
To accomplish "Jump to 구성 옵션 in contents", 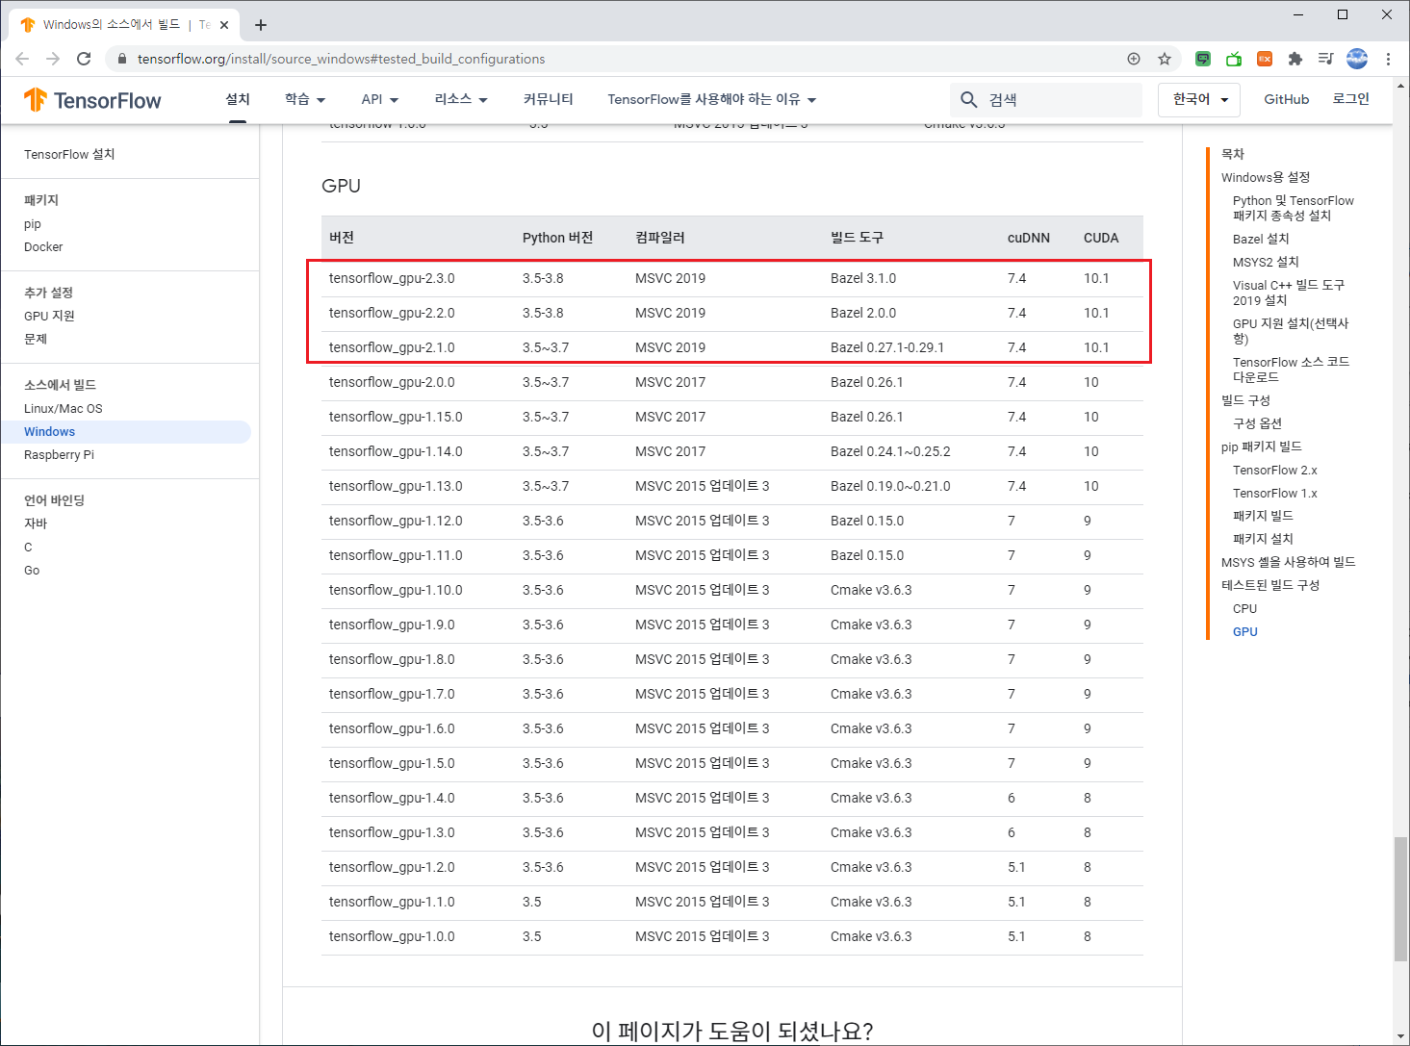I will click(x=1257, y=423).
